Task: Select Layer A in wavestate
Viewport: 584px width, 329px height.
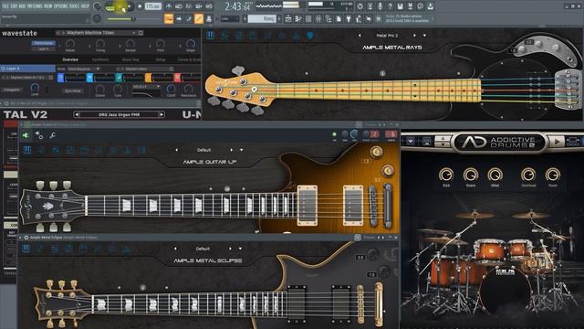Action: [x=27, y=69]
